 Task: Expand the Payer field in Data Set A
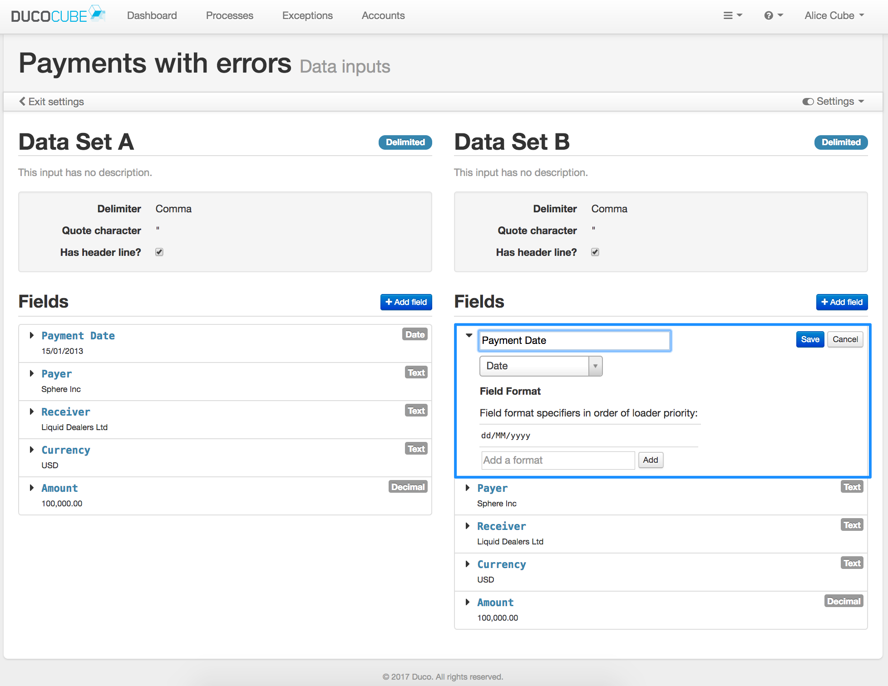(x=32, y=373)
